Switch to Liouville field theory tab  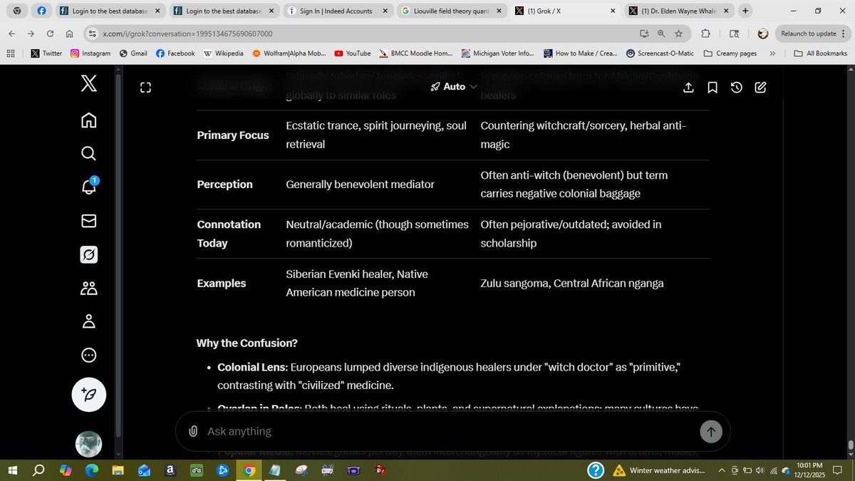click(x=452, y=11)
